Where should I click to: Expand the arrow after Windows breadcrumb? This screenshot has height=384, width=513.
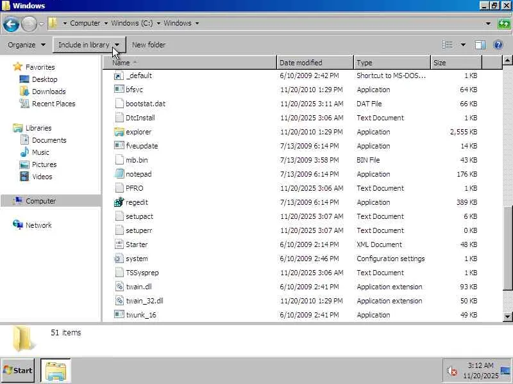pos(197,23)
